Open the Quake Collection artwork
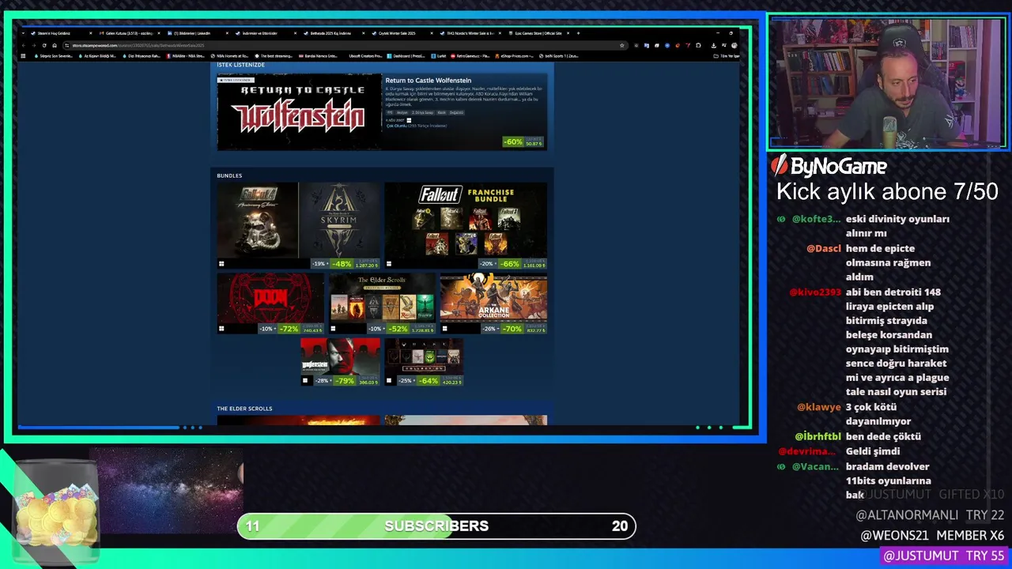1012x569 pixels. 424,356
